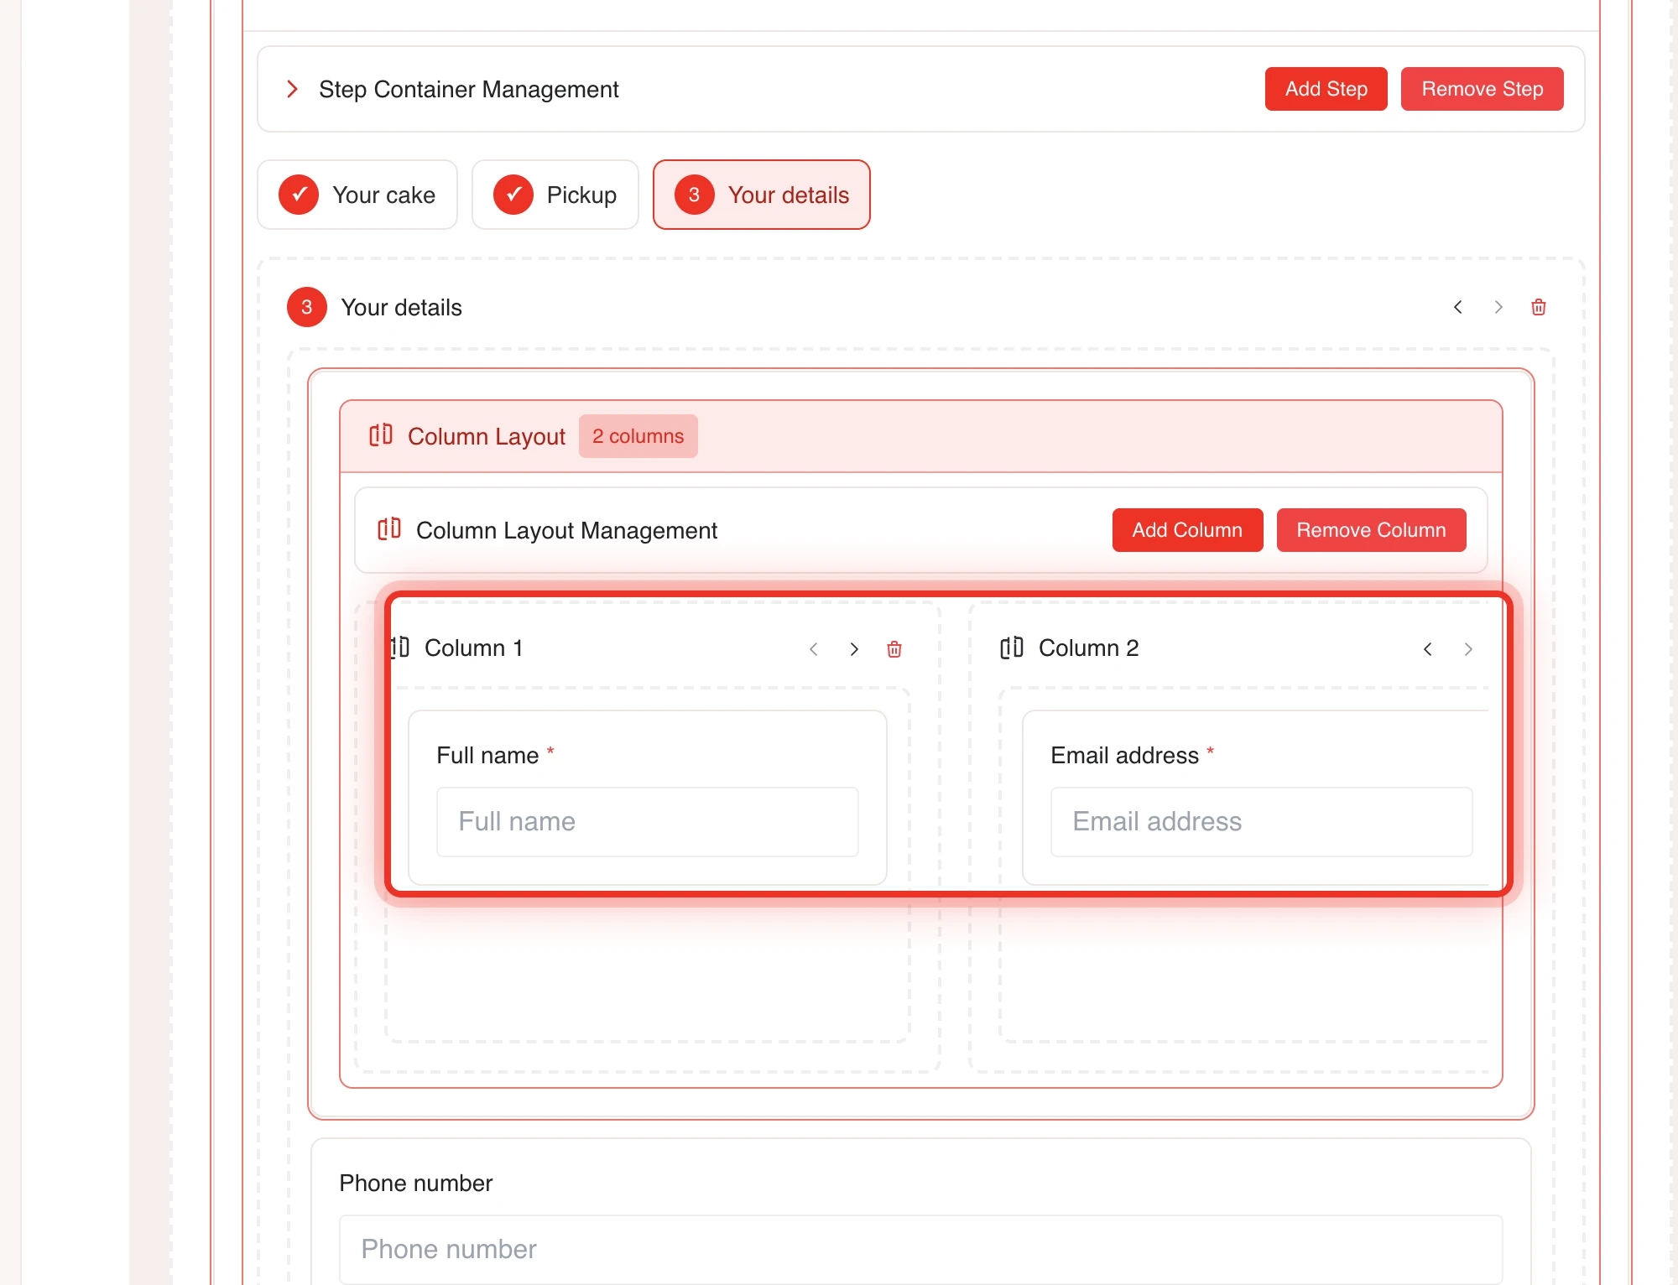
Task: Add a new column
Action: (1187, 530)
